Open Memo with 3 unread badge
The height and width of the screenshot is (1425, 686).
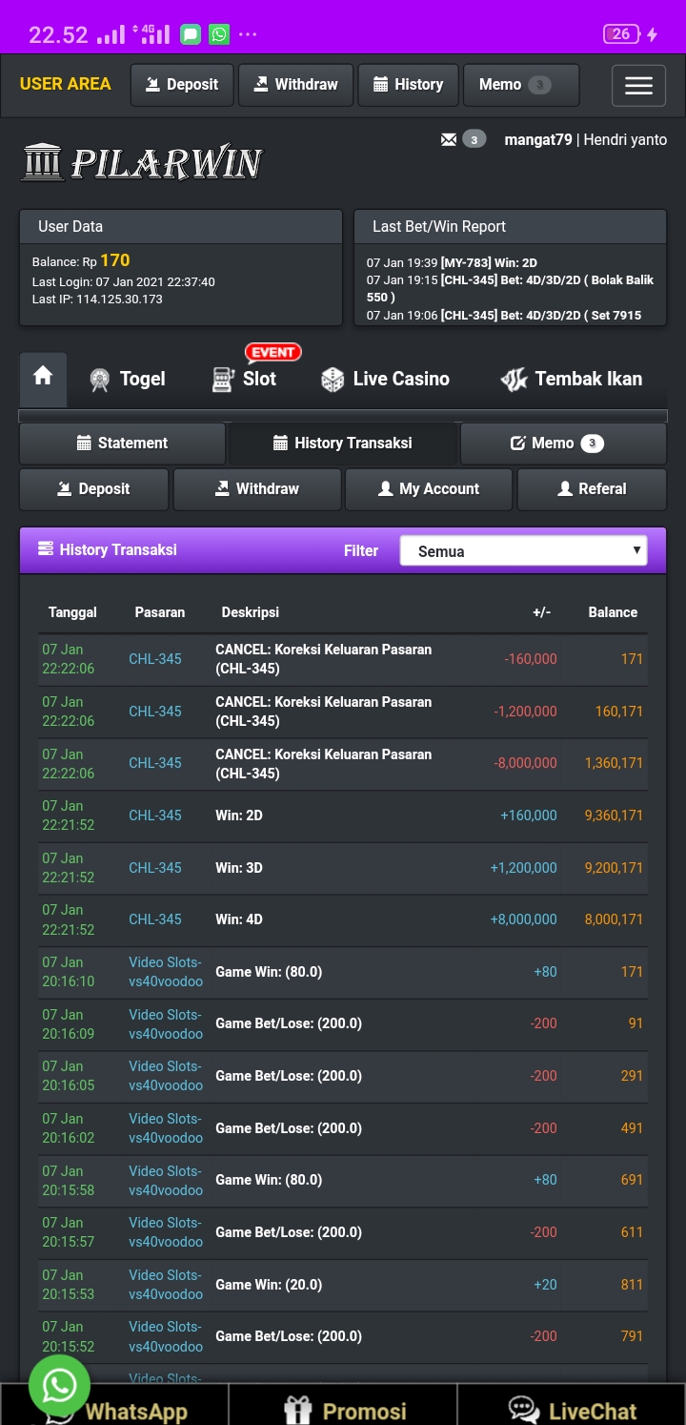[562, 444]
